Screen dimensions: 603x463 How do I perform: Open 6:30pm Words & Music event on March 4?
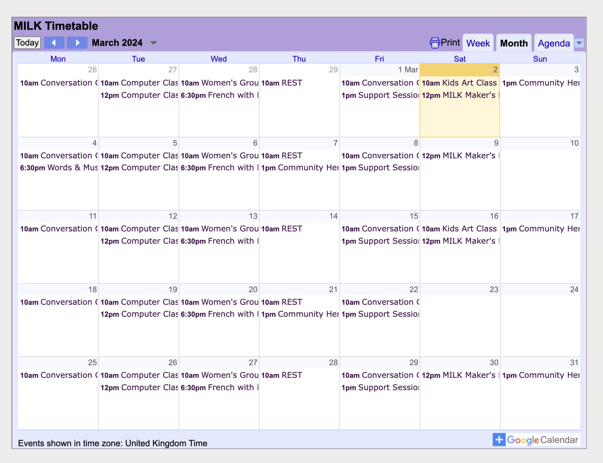[59, 168]
